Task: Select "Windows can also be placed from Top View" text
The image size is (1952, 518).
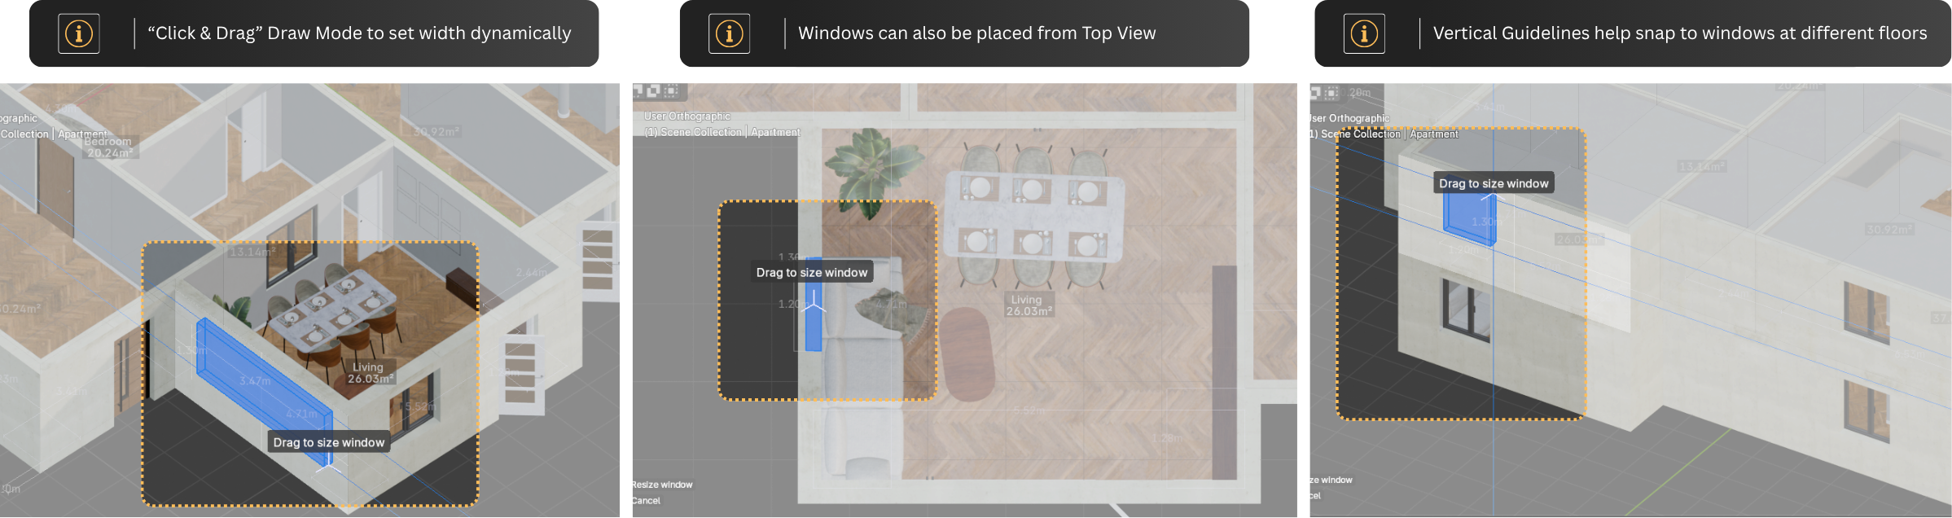Action: coord(976,33)
